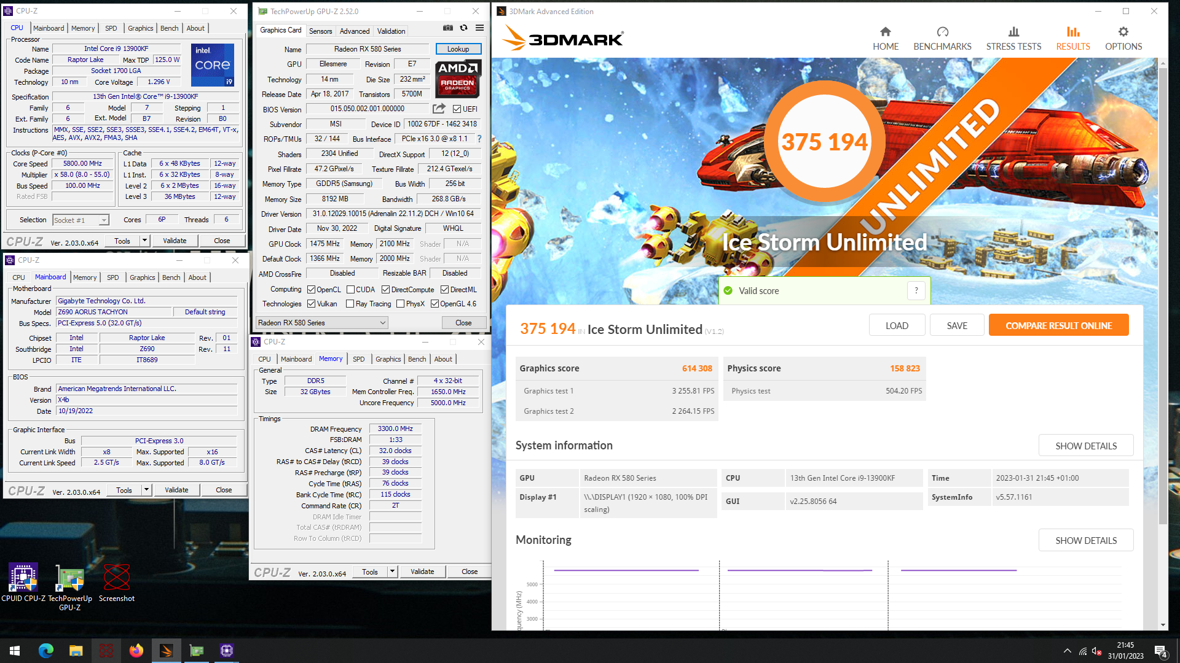Click the Valid score help question mark

click(x=916, y=290)
